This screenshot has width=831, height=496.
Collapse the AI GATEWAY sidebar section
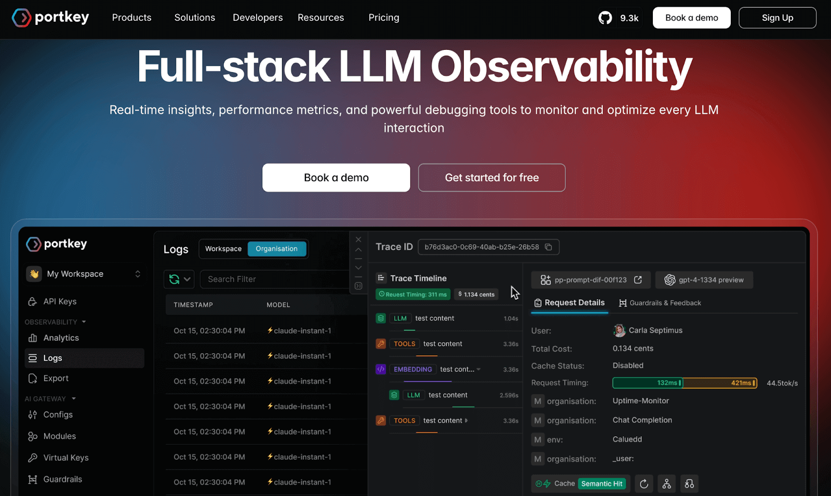tap(74, 399)
